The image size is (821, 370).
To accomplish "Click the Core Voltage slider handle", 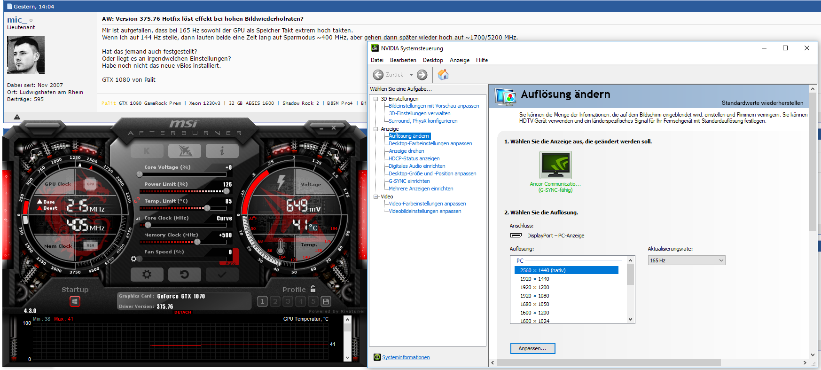I will tap(140, 174).
